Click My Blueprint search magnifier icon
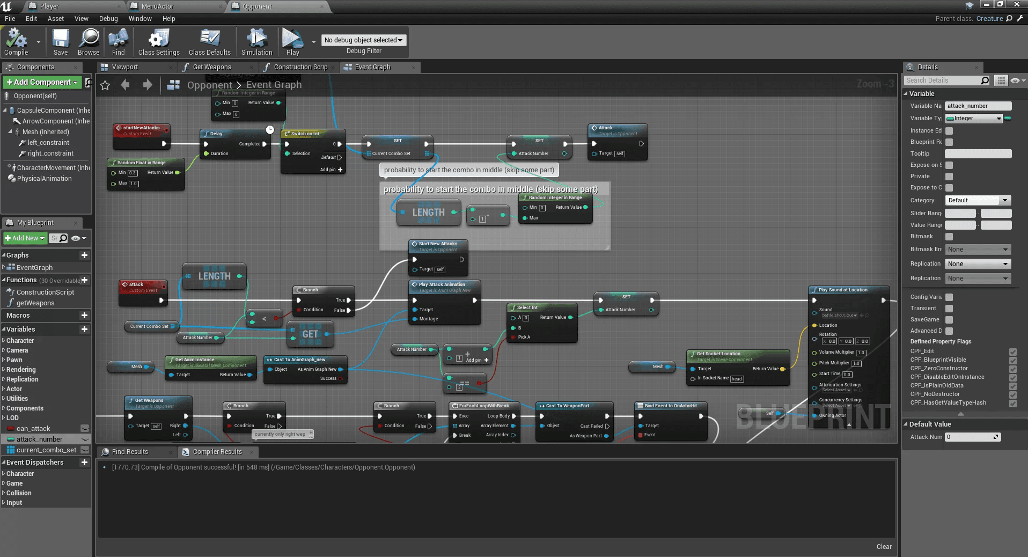This screenshot has height=557, width=1028. coord(63,238)
